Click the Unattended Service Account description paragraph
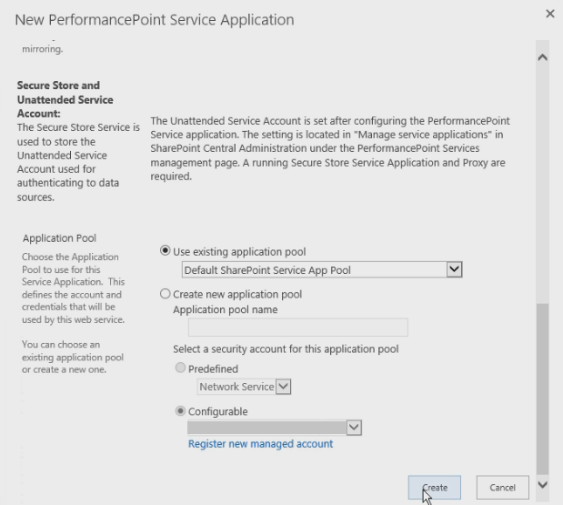 click(330, 148)
